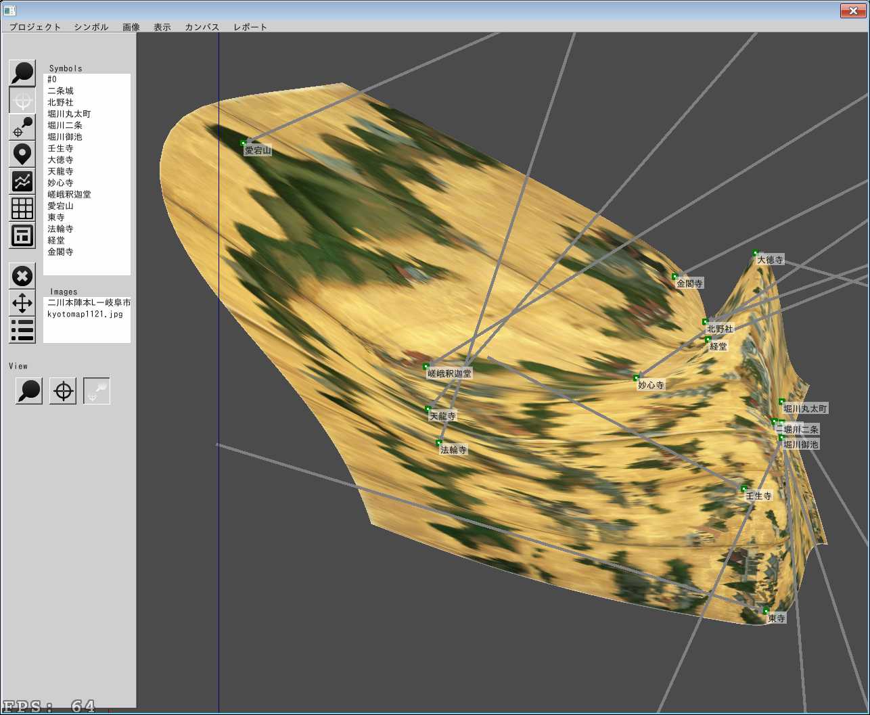Click the 堀川丸太町 marker label on the map
Screen dimensions: 870x715
tap(805, 409)
